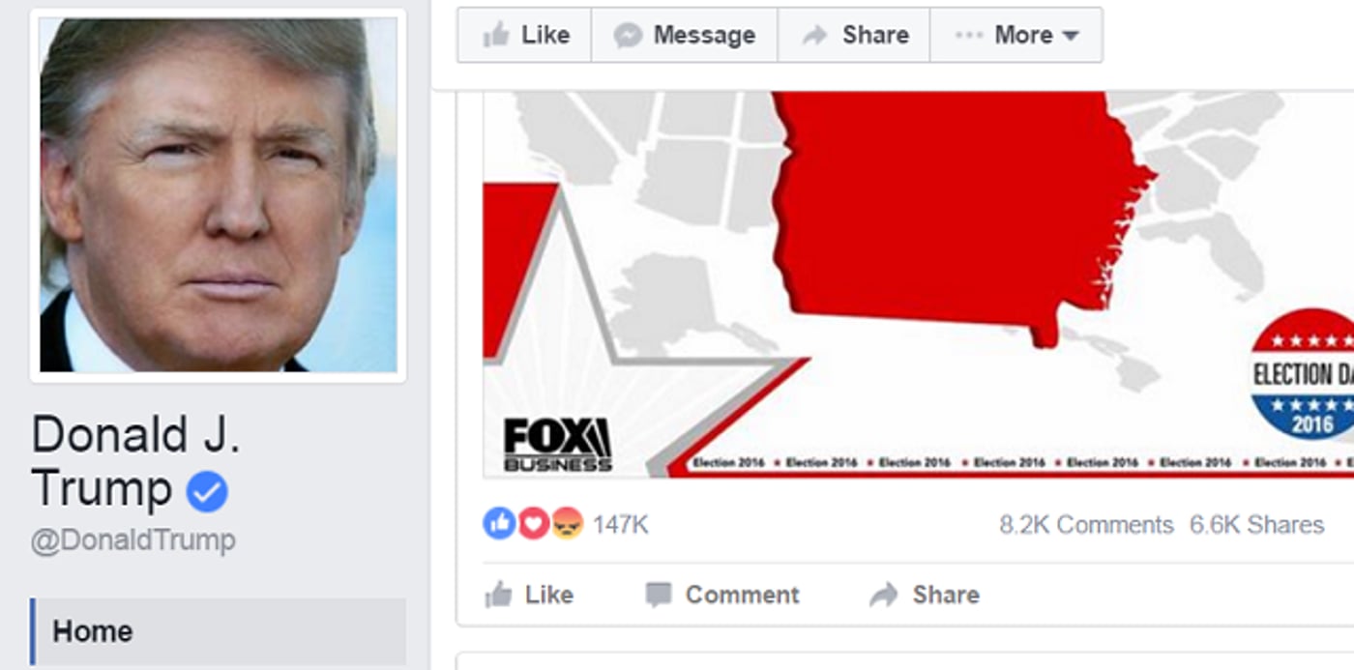Screen dimensions: 1354x670
Task: Open the 147K reactions count
Action: pyautogui.click(x=620, y=525)
